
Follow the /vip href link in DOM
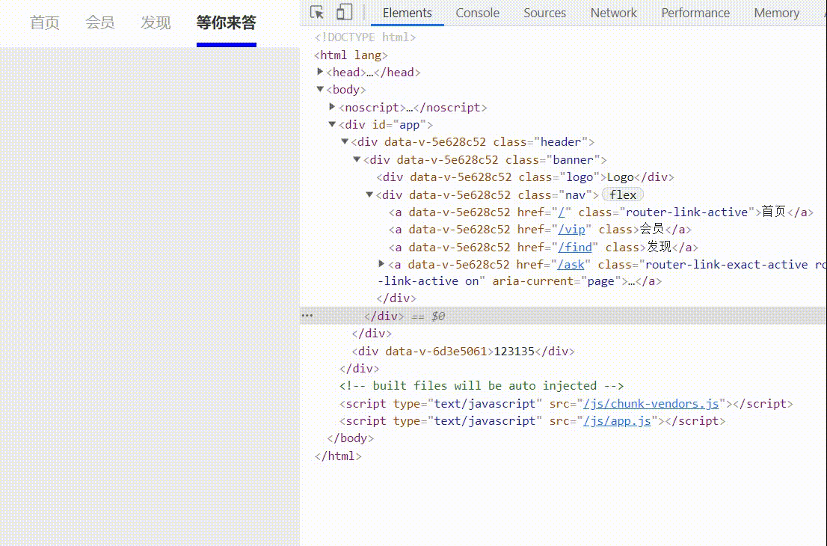[x=572, y=230]
